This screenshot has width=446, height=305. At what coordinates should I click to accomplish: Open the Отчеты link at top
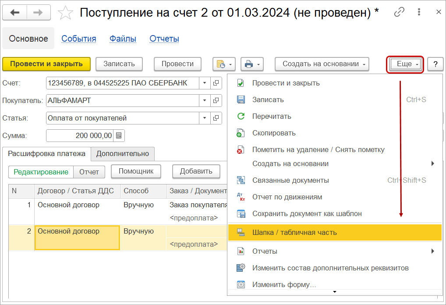164,39
